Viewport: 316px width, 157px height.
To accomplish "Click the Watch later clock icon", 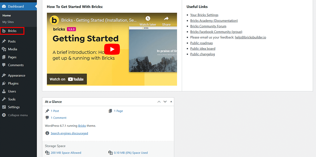I will [148, 18].
